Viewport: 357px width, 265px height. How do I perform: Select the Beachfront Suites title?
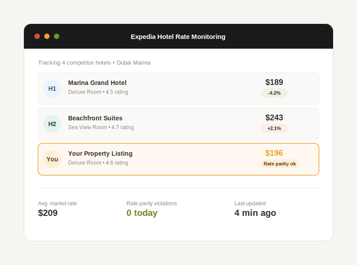95,118
